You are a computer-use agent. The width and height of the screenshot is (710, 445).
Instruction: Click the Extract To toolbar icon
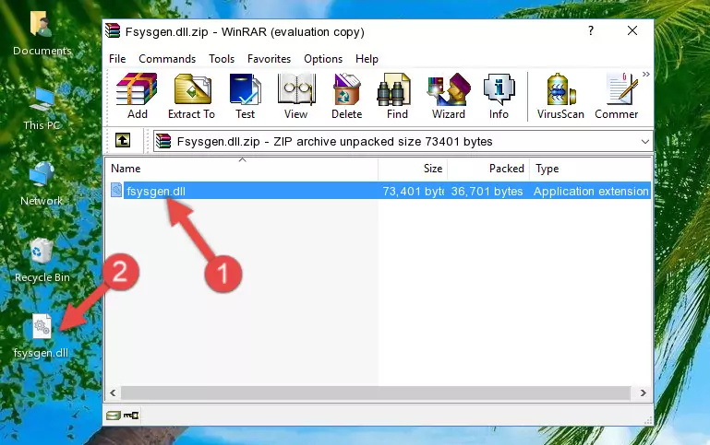191,96
